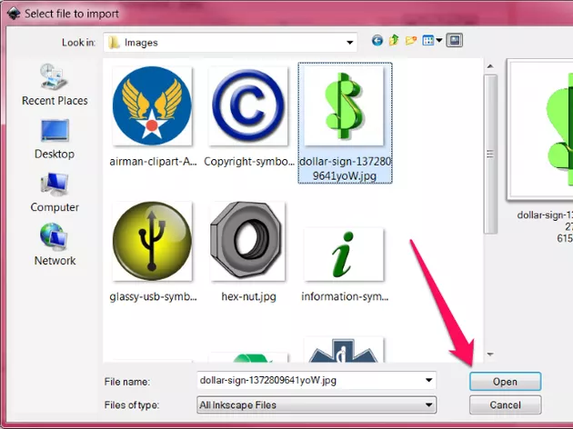
Task: Create a new folder
Action: coord(410,41)
